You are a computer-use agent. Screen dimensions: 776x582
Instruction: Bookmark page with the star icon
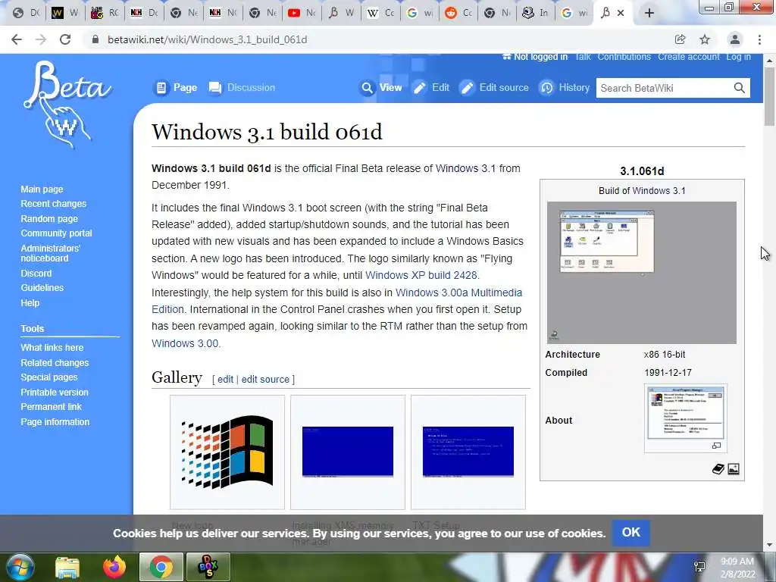pyautogui.click(x=705, y=39)
